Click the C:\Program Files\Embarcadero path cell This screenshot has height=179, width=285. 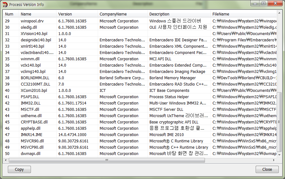[244, 40]
